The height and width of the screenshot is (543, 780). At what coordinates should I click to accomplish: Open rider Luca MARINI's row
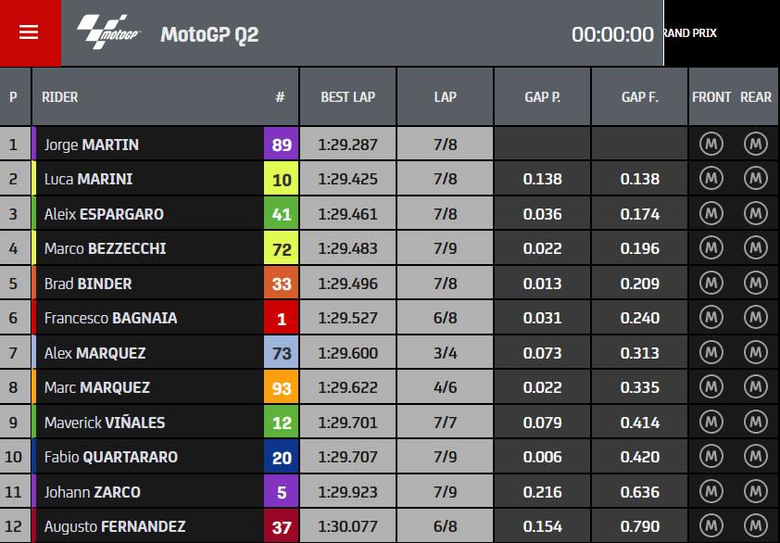(x=389, y=179)
